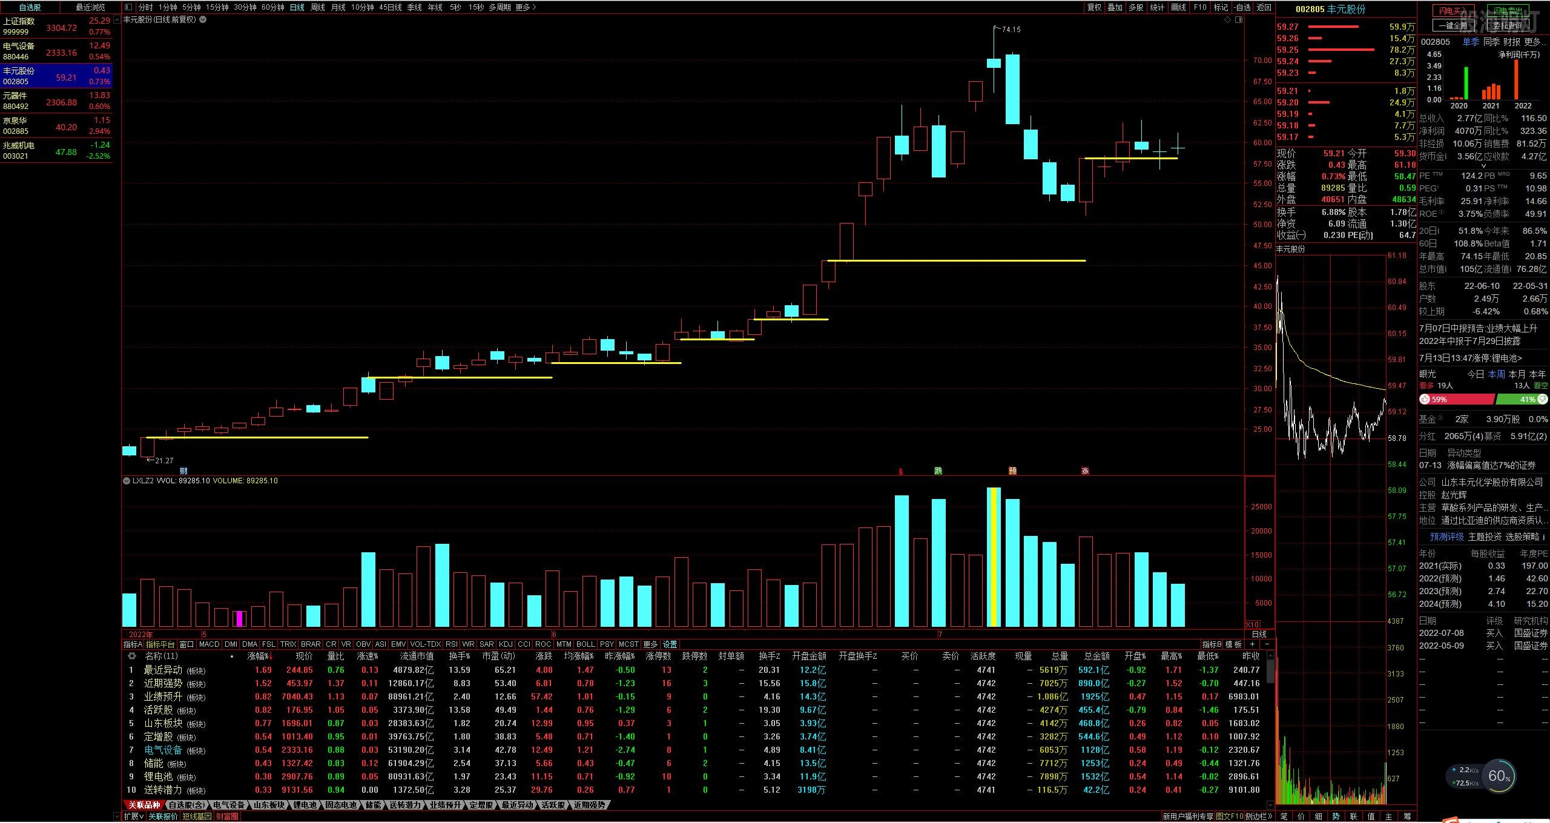Select 兆威机电 003021 in the watchlist
Screen dimensions: 1550x823
point(56,150)
